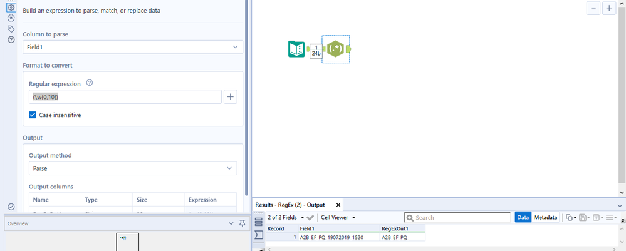Click the 1 record 24b connection label

316,51
